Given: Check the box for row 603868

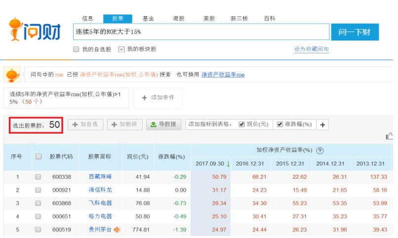Looking at the screenshot, I should tap(38, 203).
